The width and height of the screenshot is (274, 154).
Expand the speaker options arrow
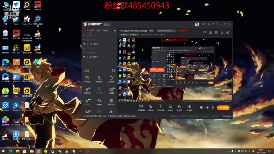click(193, 107)
